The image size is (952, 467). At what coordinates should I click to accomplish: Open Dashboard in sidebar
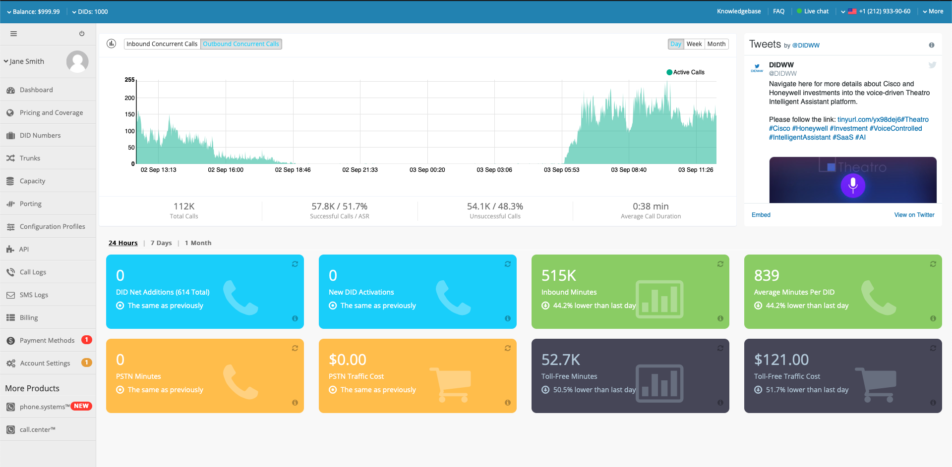(48, 90)
